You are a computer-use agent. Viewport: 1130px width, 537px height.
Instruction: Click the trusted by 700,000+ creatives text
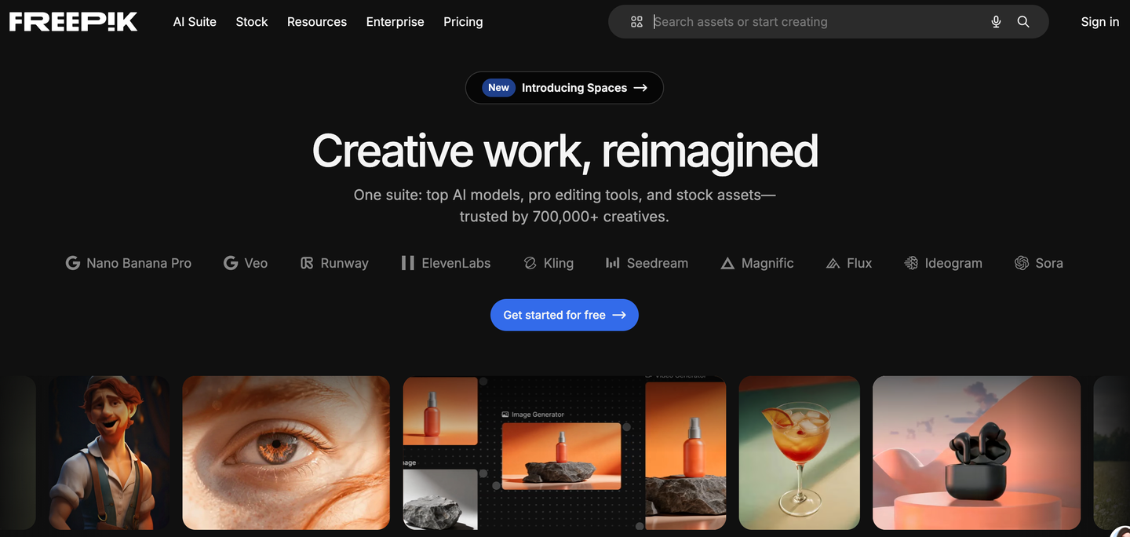pyautogui.click(x=564, y=217)
